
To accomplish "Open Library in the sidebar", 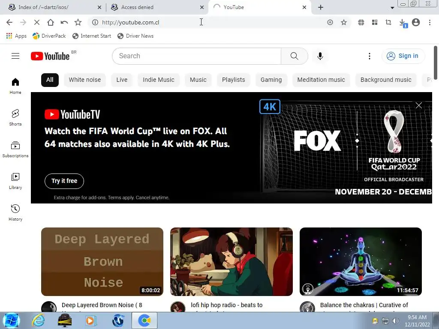I will click(x=15, y=181).
